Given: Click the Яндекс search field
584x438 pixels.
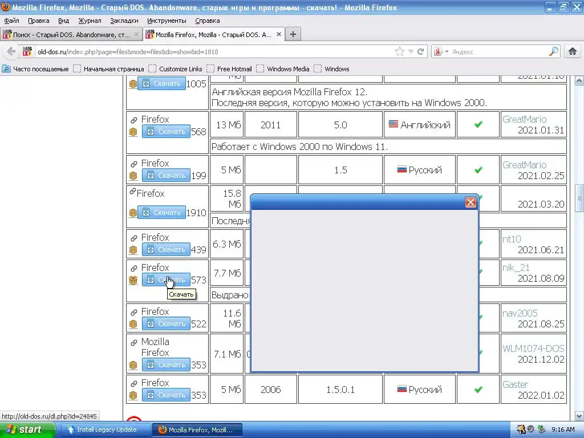Looking at the screenshot, I should [x=499, y=51].
